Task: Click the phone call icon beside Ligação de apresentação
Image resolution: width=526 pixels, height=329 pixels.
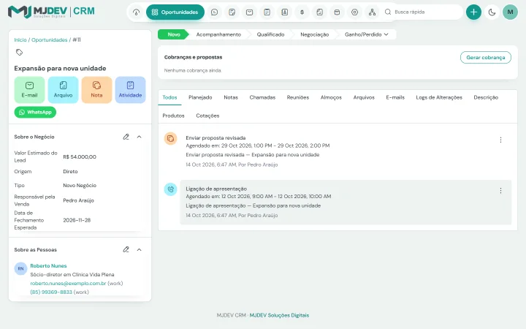Action: 170,189
